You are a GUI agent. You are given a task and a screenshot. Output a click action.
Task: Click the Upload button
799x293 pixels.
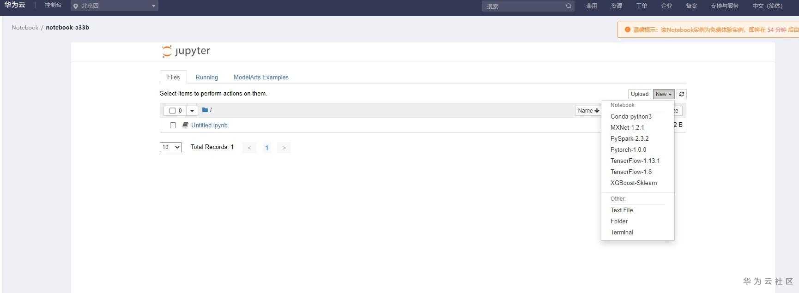click(640, 94)
